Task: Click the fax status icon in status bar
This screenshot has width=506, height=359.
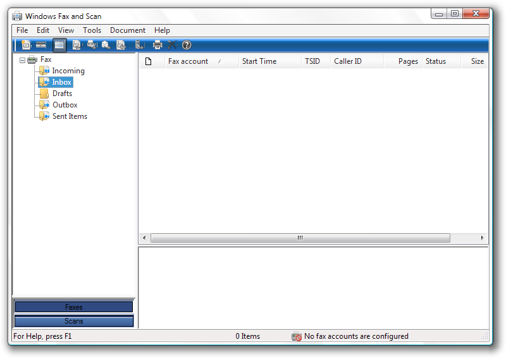Action: pos(296,336)
